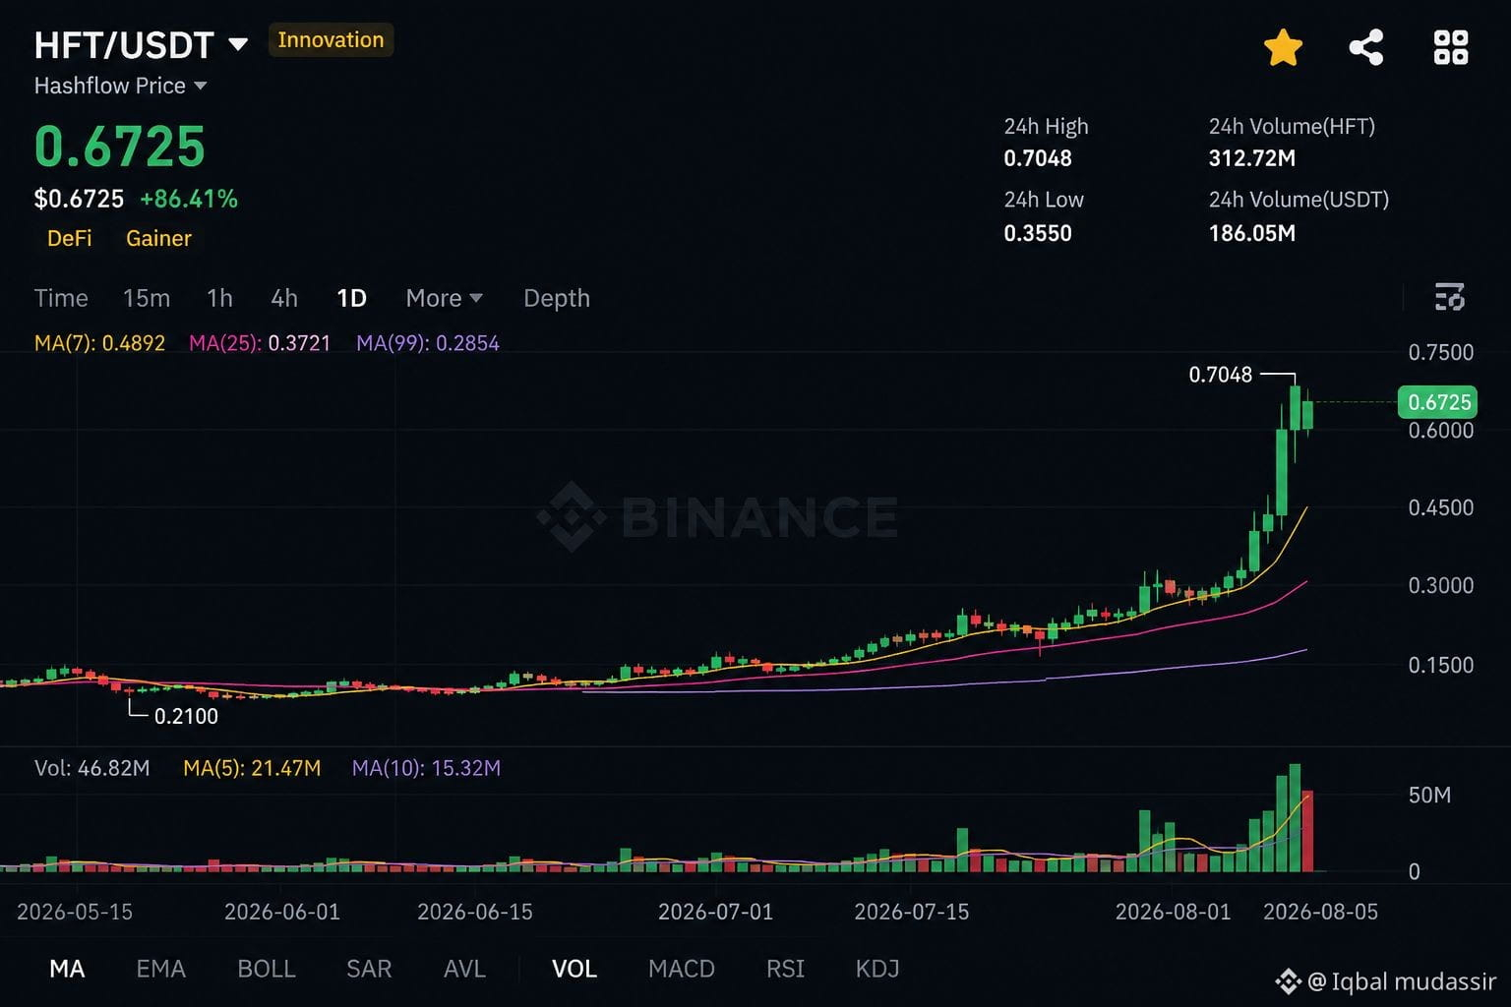Switch to the 4h timeframe
Viewport: 1511px width, 1007px height.
pos(284,298)
